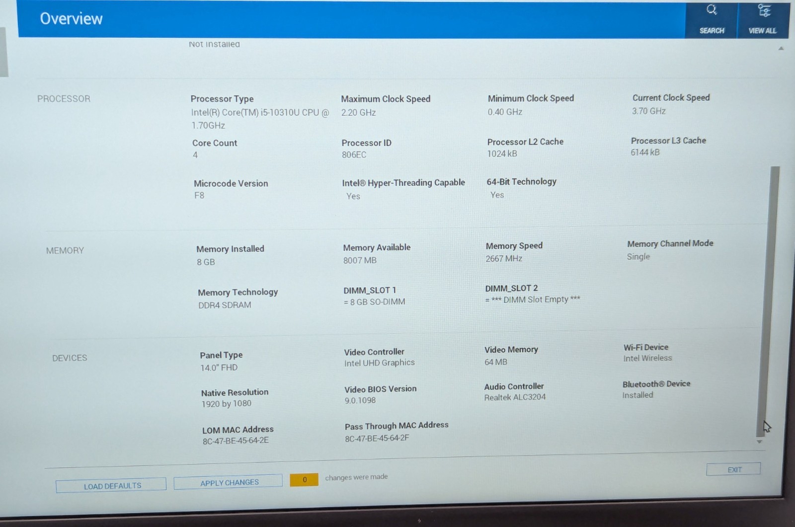Viewport: 795px width, 527px height.
Task: Click the LOM MAC Address value
Action: (236, 441)
